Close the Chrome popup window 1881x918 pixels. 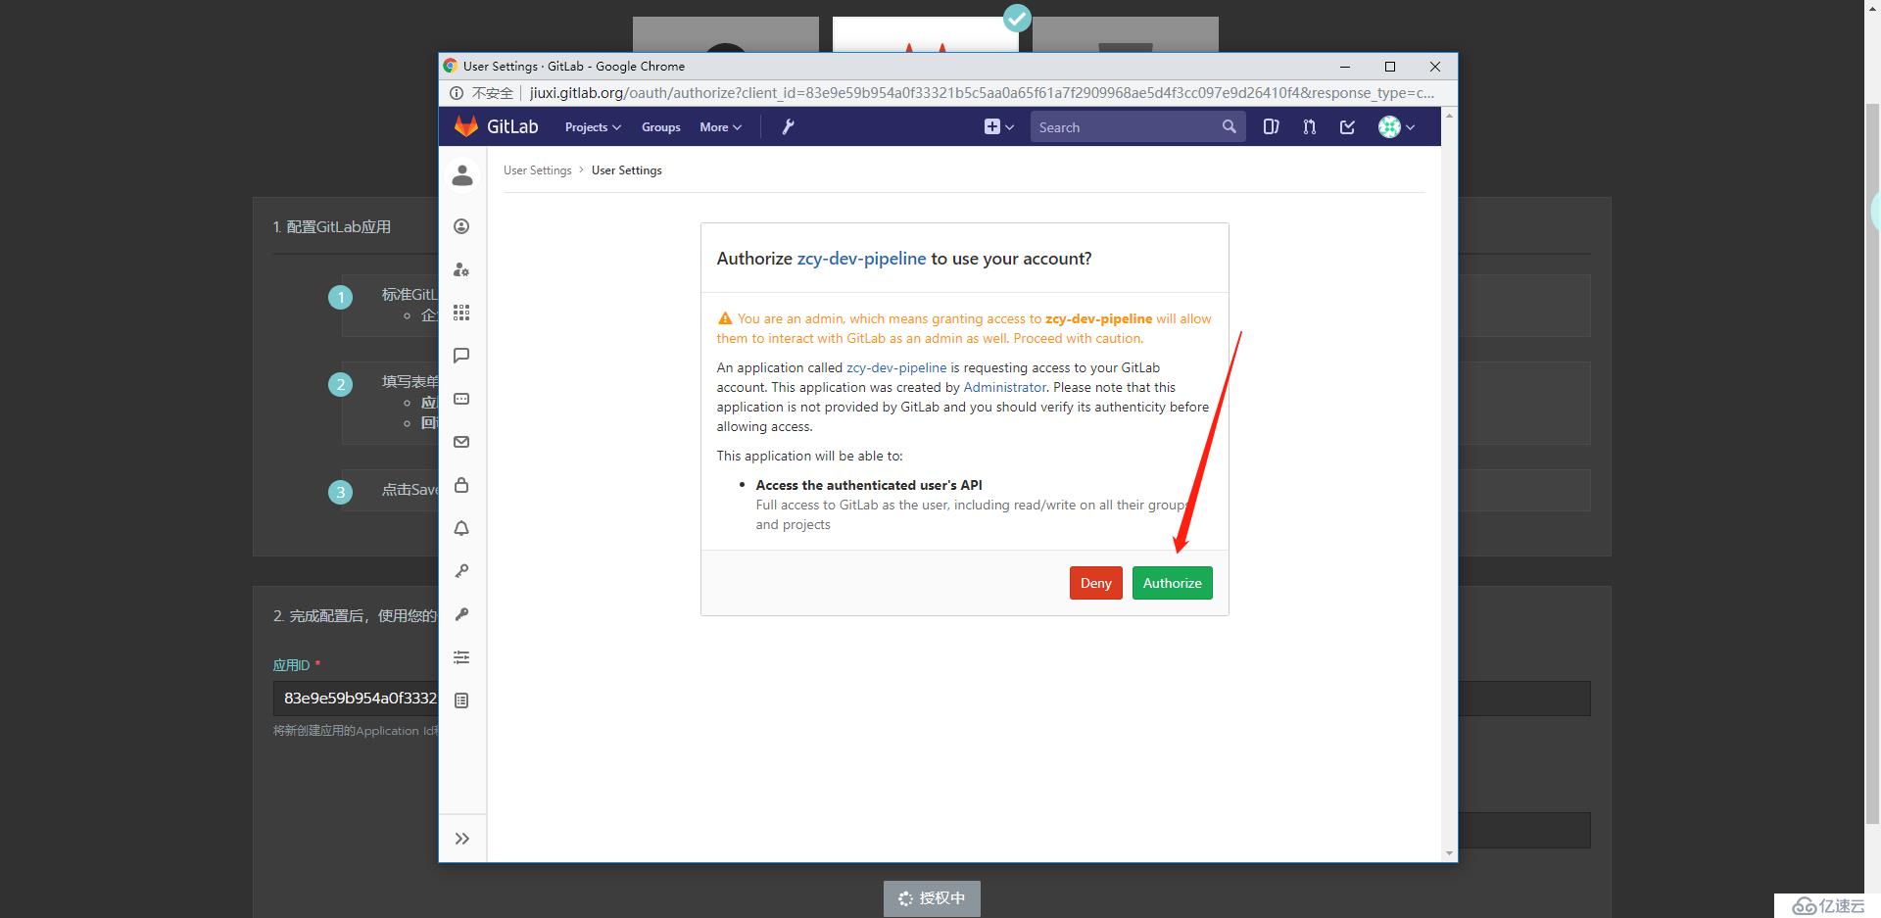[x=1434, y=67]
